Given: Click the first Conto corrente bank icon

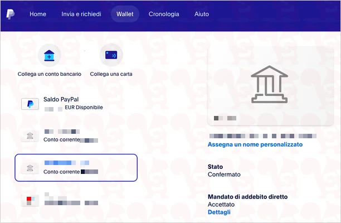Looking at the screenshot, I should pos(30,136).
